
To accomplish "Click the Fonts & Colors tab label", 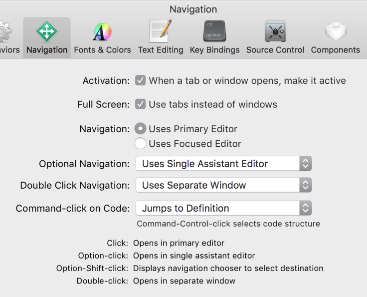I will [x=102, y=50].
